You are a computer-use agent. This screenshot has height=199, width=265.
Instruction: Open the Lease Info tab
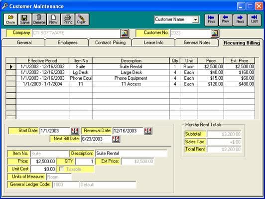[153, 42]
